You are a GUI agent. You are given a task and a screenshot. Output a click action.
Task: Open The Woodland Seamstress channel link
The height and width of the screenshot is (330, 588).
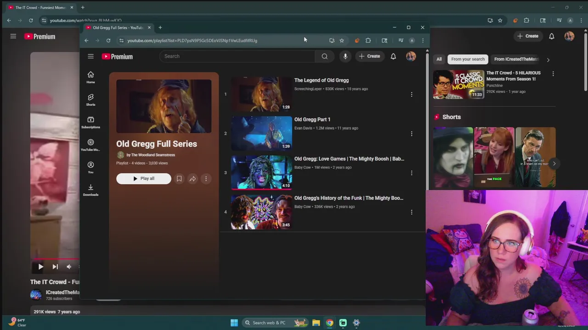click(x=153, y=155)
